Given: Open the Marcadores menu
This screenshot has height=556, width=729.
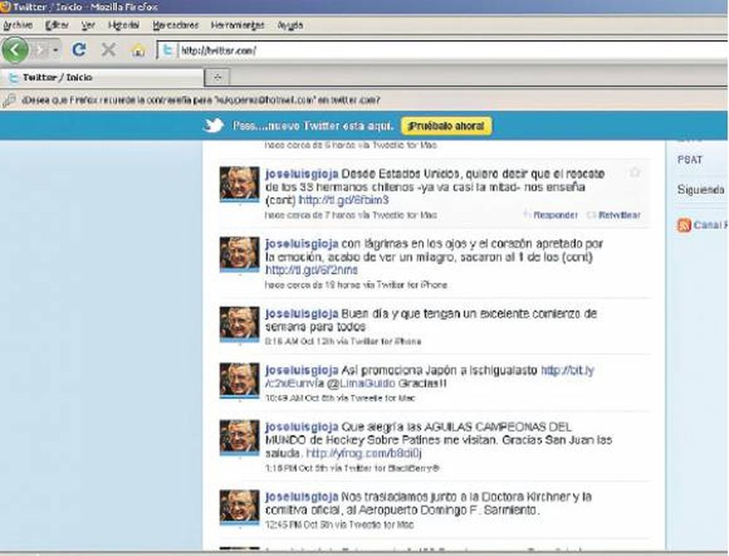Looking at the screenshot, I should [176, 25].
